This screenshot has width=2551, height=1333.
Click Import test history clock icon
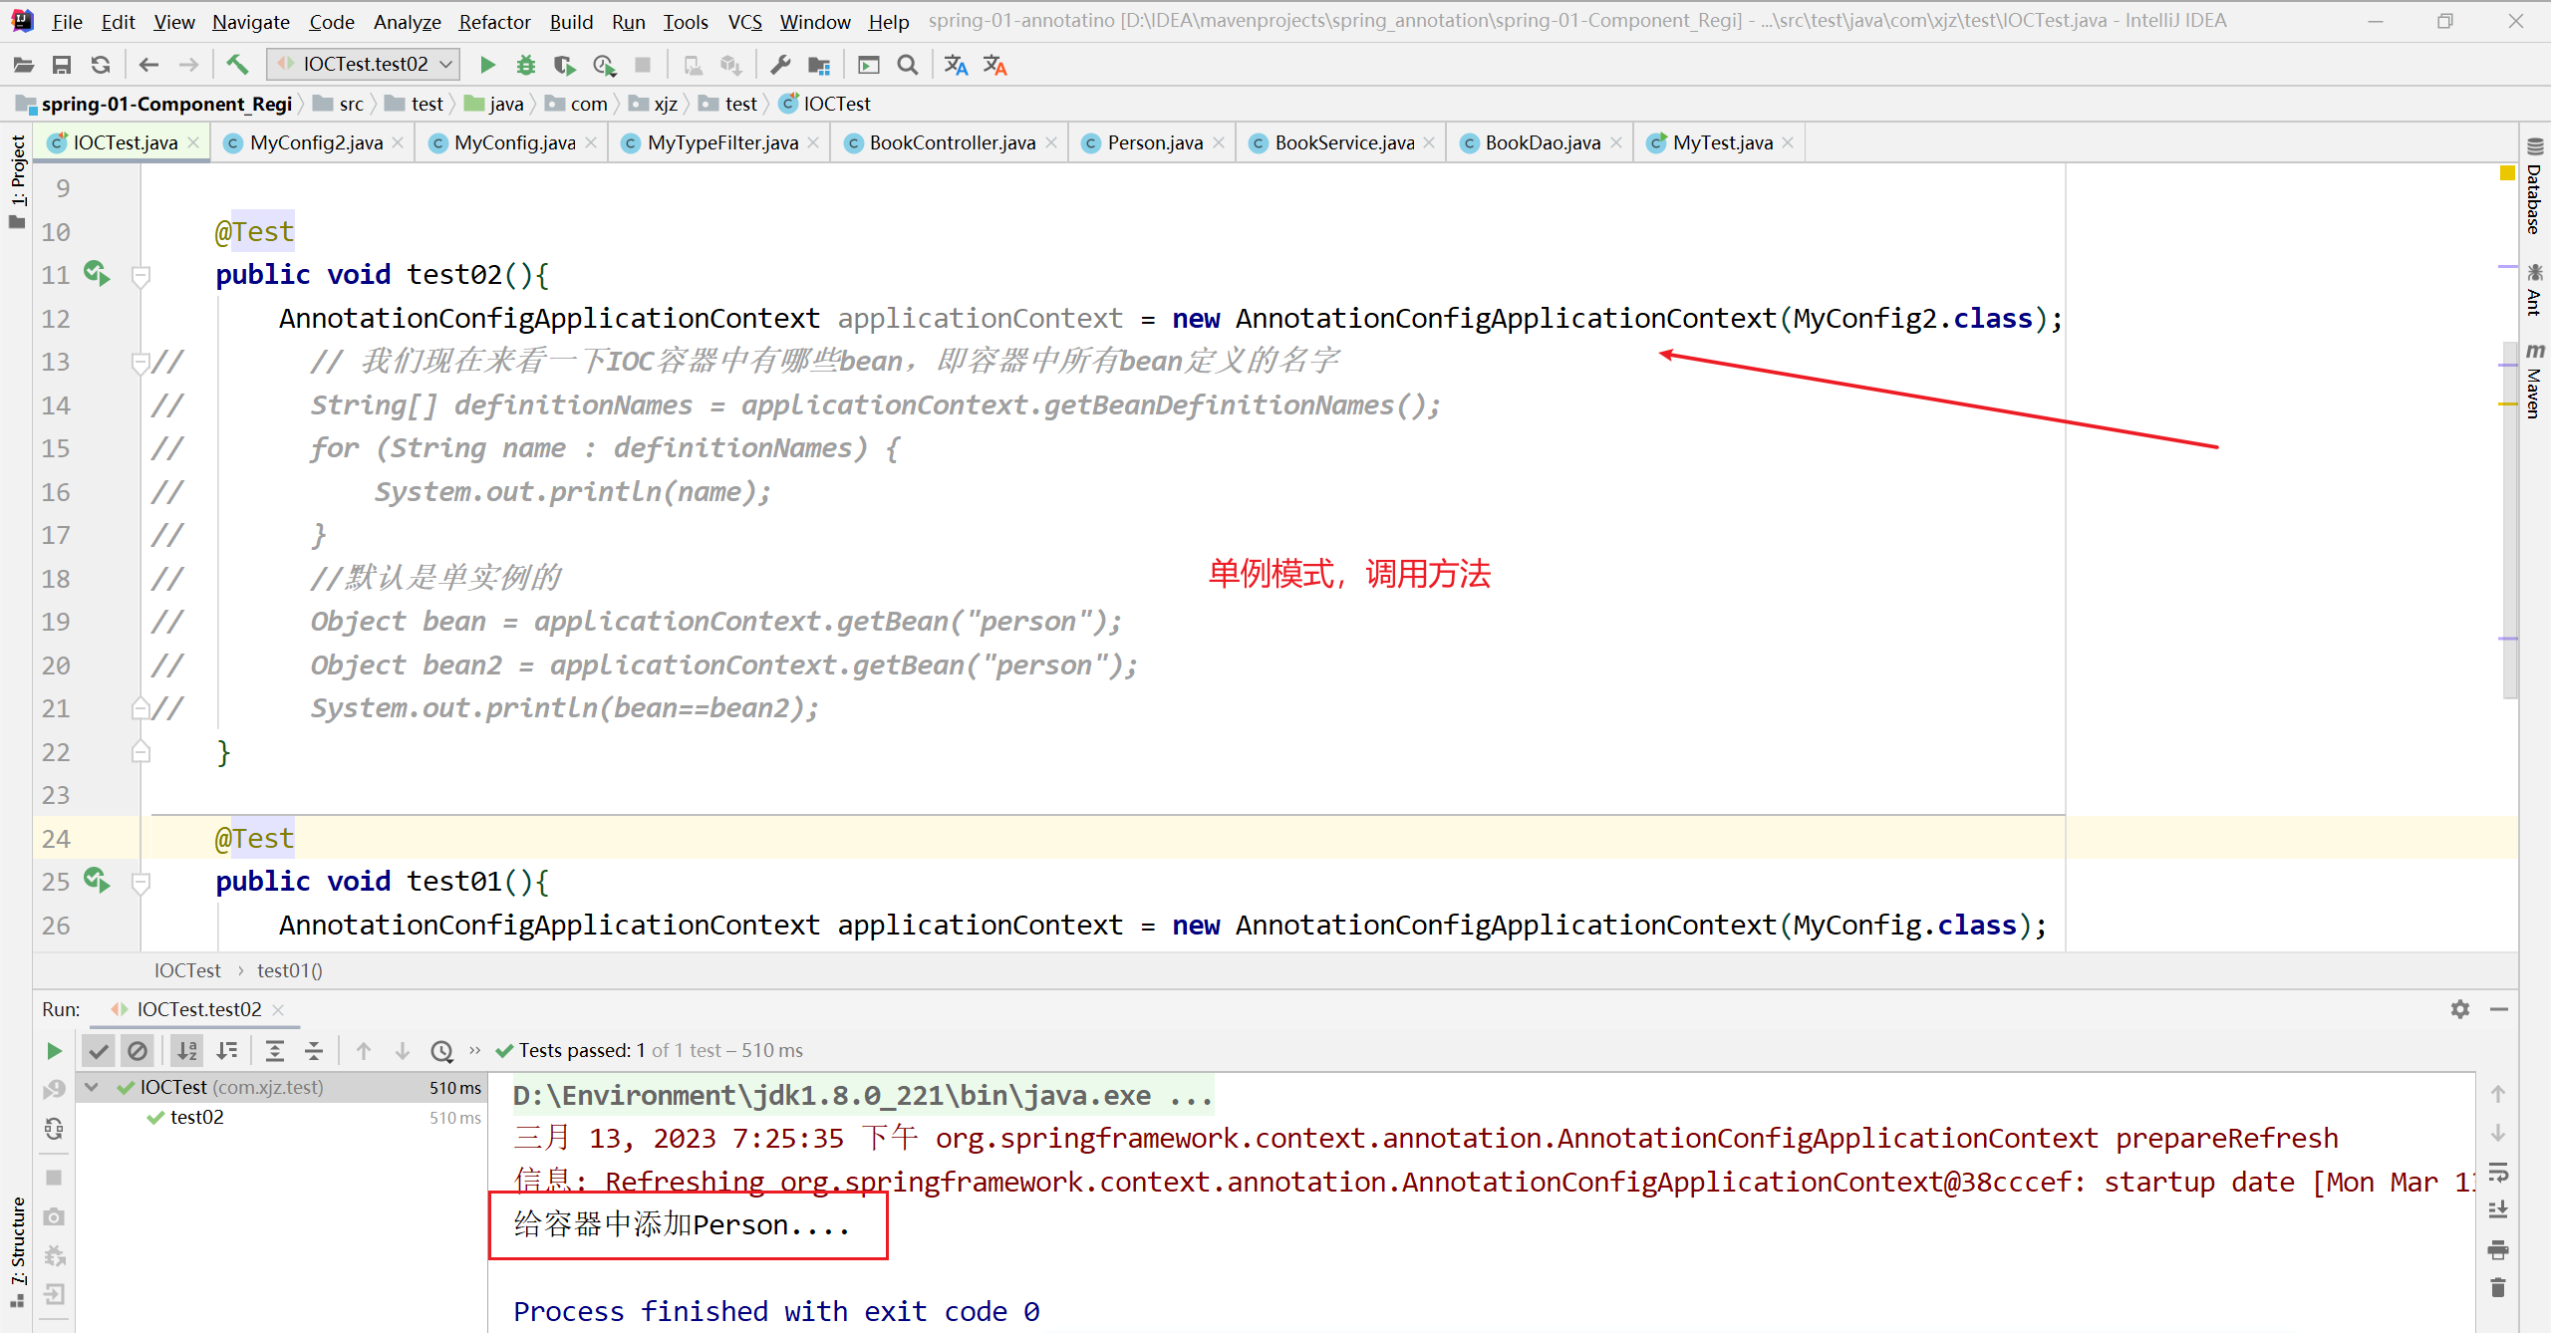(x=441, y=1051)
